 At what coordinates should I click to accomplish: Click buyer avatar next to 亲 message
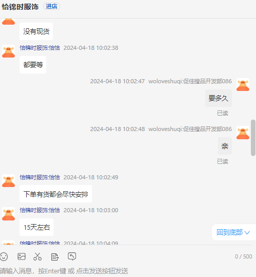[243, 133]
